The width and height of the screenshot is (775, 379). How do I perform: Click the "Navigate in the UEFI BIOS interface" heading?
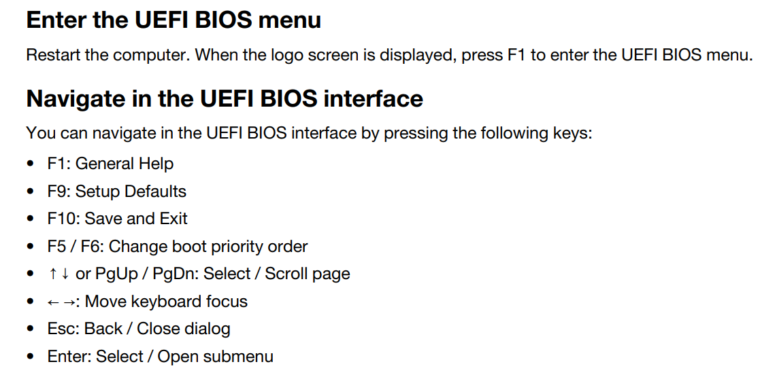coord(225,98)
